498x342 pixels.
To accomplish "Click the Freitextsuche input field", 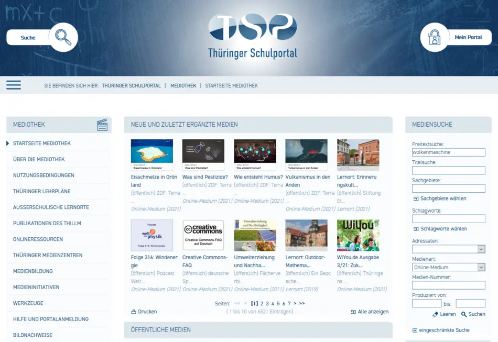I will (448, 152).
